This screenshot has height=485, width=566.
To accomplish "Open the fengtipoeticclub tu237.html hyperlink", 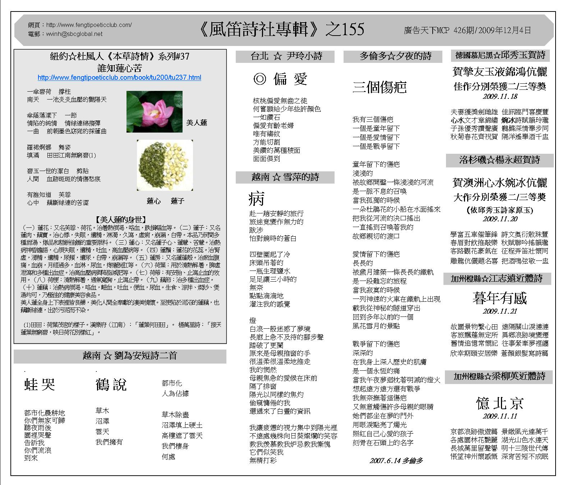I will (119, 78).
